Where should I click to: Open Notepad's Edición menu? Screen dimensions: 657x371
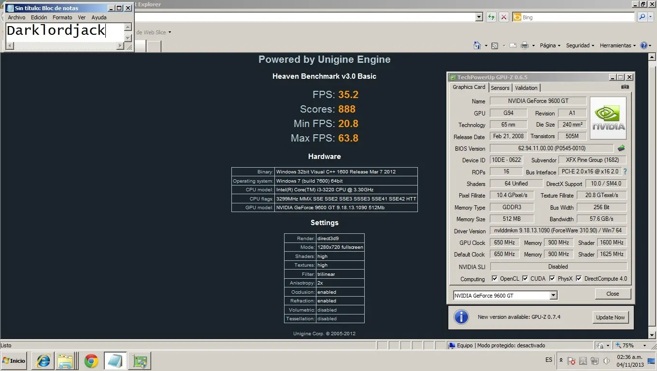click(39, 17)
